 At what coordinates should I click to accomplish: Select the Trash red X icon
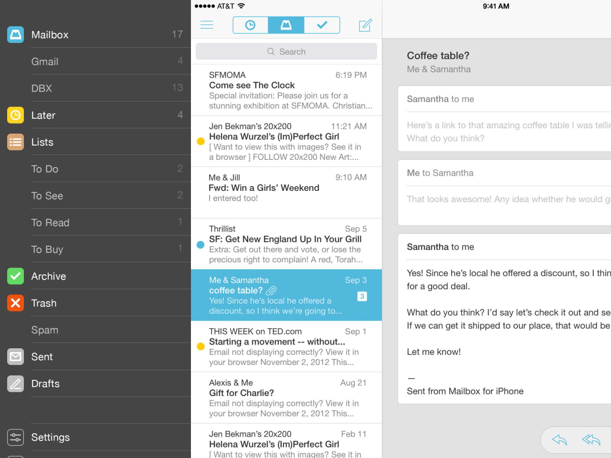[x=15, y=303]
